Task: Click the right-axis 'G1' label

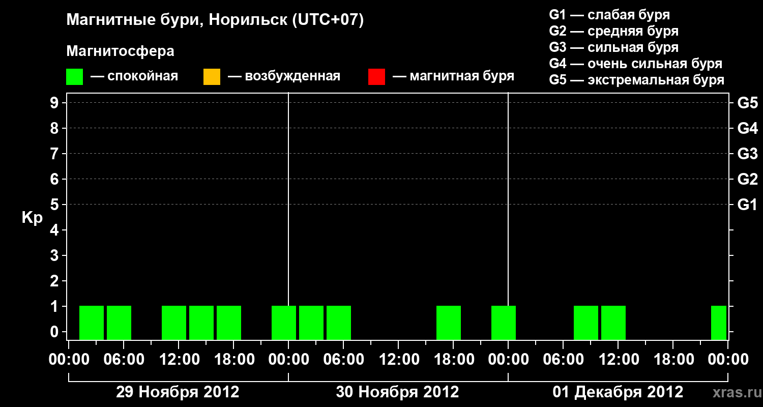Action: point(747,205)
